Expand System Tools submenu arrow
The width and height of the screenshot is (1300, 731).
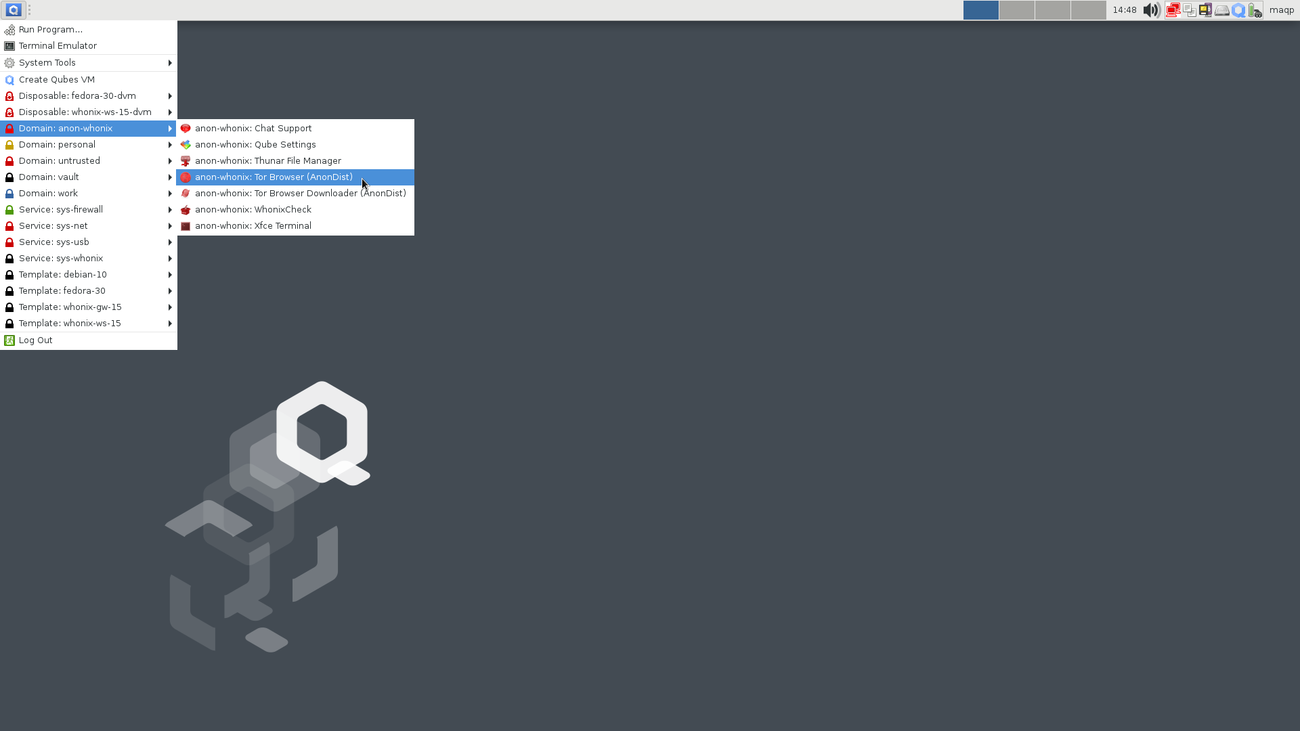[170, 63]
